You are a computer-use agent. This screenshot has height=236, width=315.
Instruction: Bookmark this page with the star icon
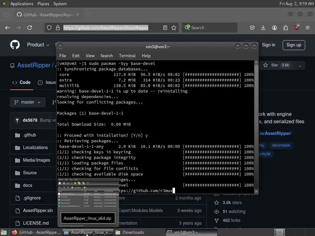174,28
